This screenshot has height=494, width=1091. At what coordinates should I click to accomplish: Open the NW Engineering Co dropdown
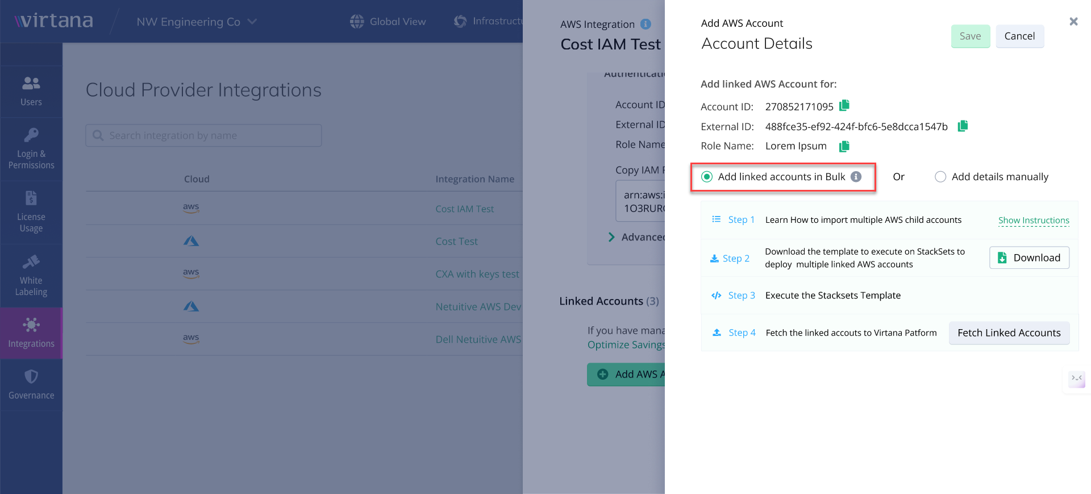click(x=197, y=22)
